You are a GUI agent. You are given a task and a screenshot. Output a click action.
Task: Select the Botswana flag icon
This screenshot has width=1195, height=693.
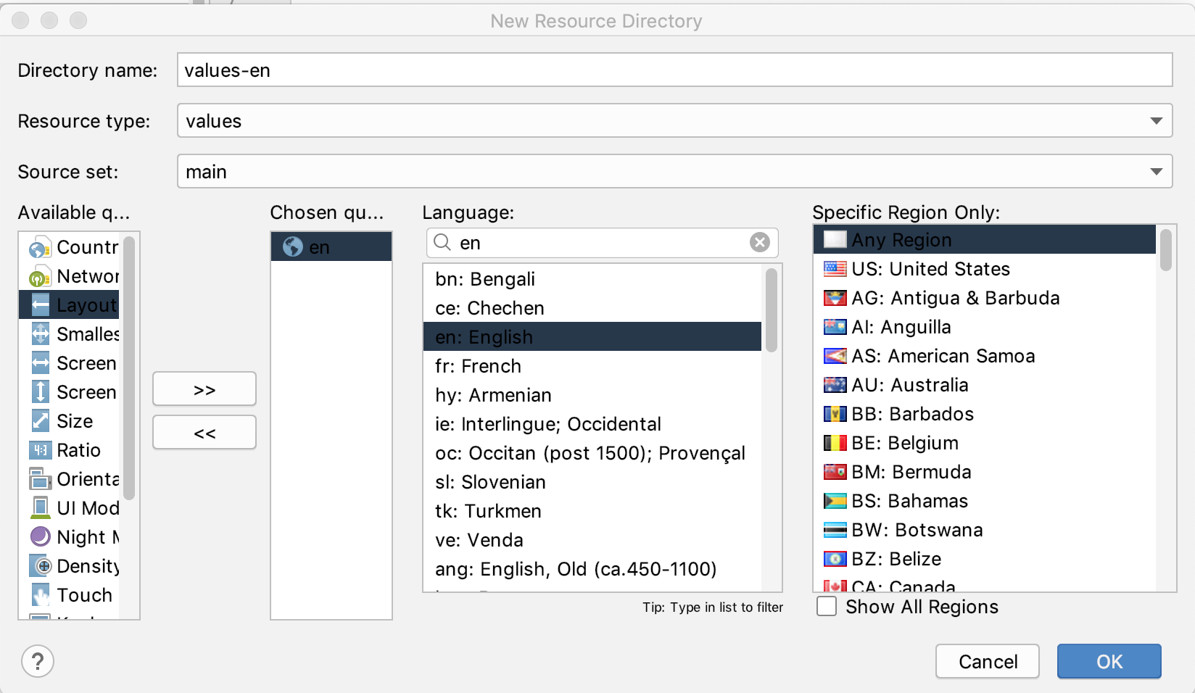[835, 530]
